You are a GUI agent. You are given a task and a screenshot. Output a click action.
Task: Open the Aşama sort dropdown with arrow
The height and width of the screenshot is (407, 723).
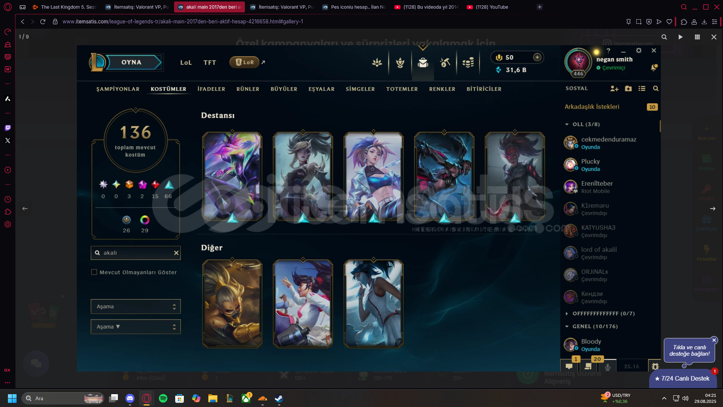click(x=136, y=327)
